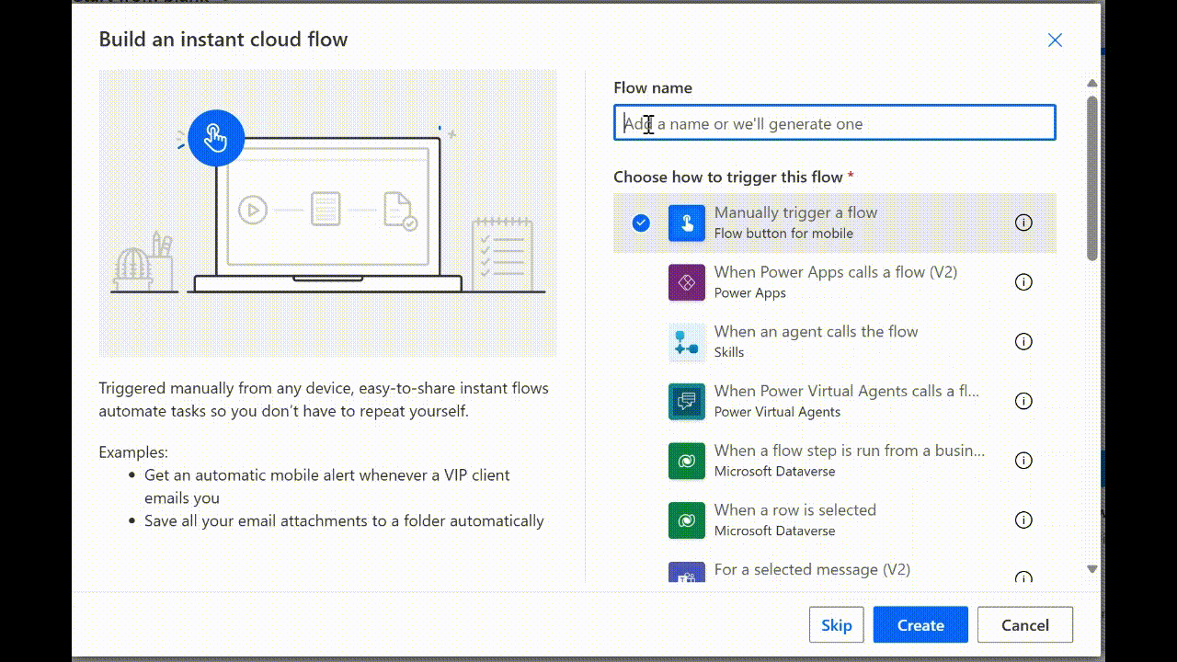
Task: Click the Cancel button
Action: click(1025, 625)
